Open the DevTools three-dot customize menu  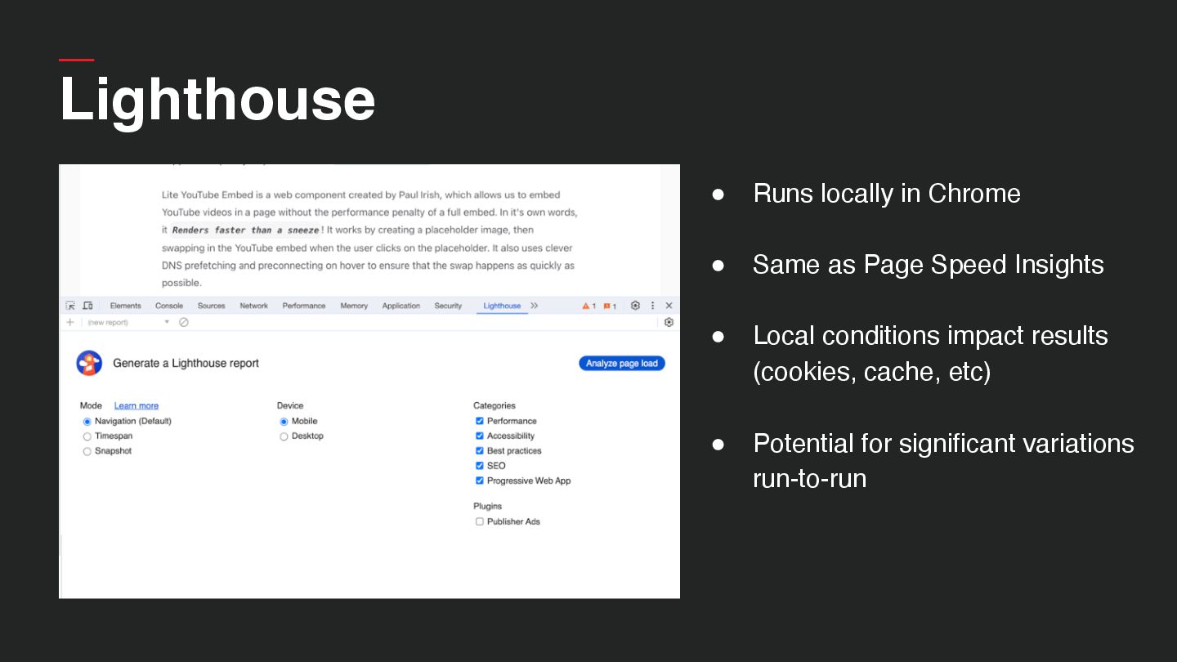pos(652,306)
